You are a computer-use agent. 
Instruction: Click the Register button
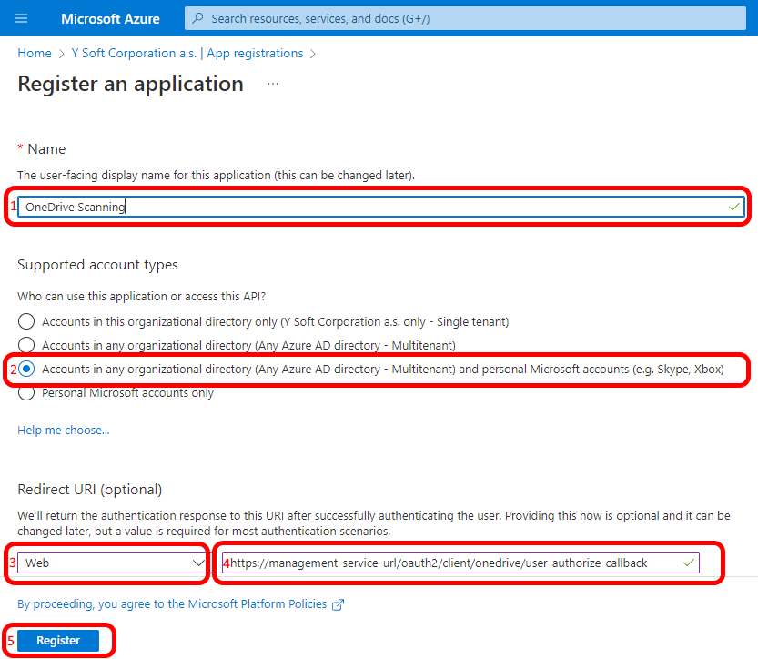(x=59, y=640)
